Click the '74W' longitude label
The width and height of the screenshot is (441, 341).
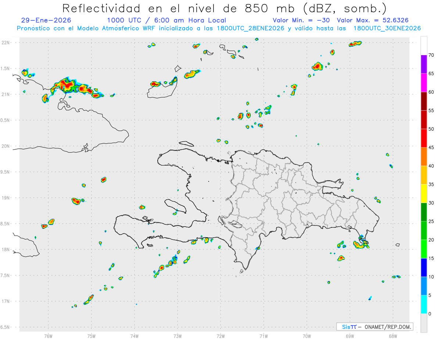coord(135,336)
